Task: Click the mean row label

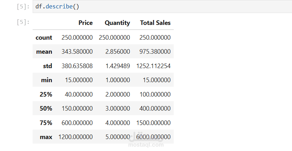Action: click(x=44, y=52)
